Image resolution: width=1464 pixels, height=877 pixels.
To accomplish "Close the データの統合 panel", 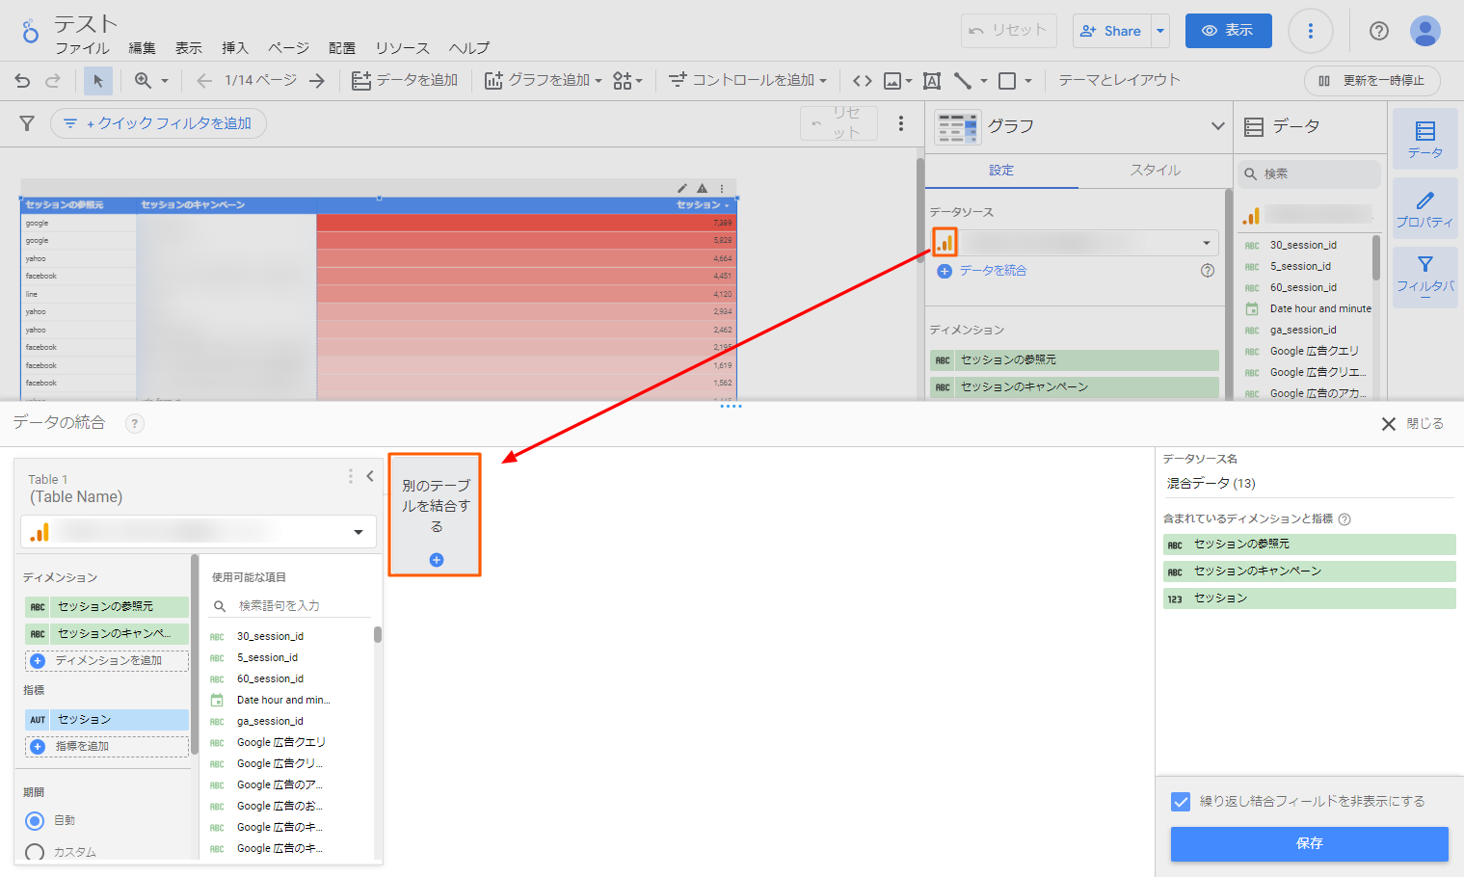I will coord(1413,424).
